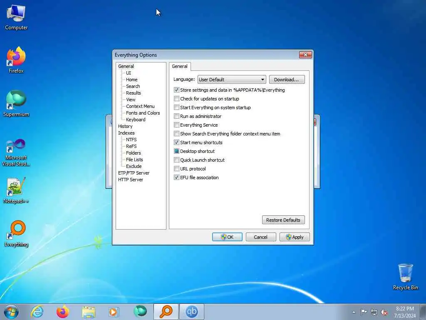The height and width of the screenshot is (320, 426).
Task: Open the Supermium desktop shortcut
Action: point(16,103)
